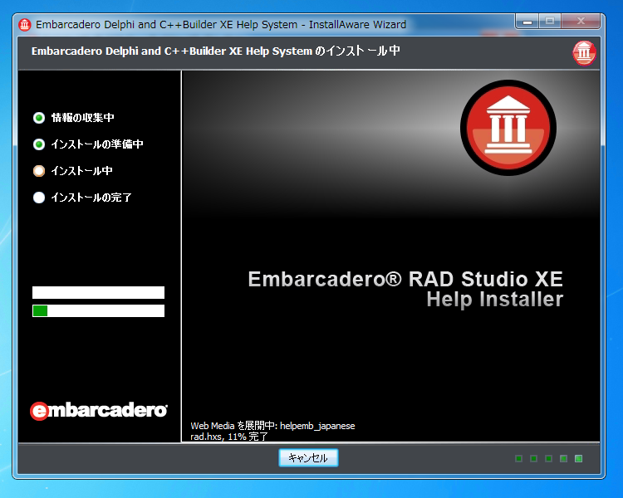The width and height of the screenshot is (623, 498).
Task: Click the upper overall progress bar
Action: (x=98, y=292)
